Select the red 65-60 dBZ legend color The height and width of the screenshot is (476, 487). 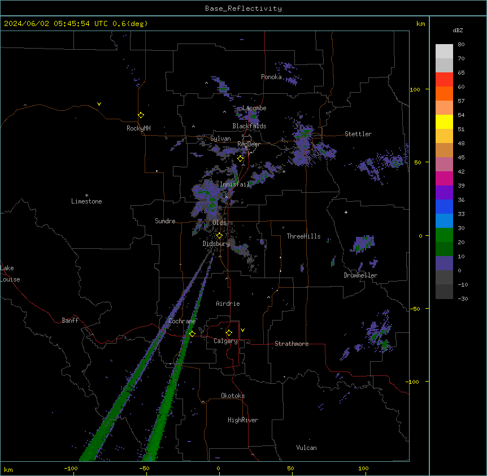tap(444, 80)
